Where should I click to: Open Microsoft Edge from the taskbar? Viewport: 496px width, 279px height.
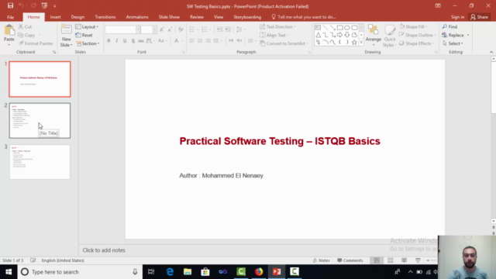tap(170, 272)
